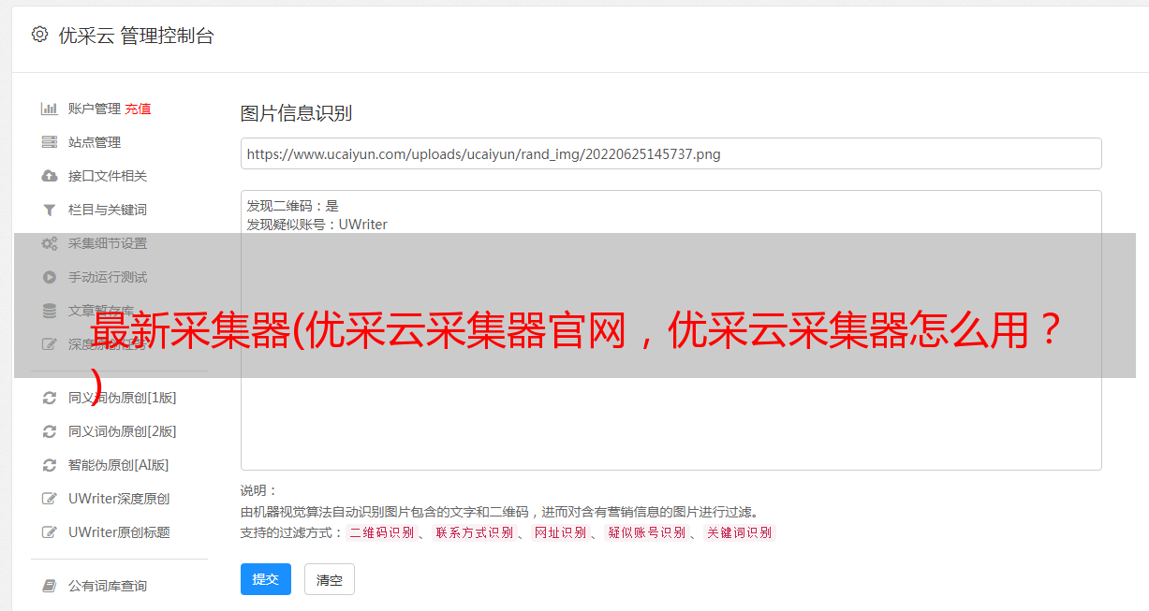This screenshot has width=1149, height=611.
Task: Open UWriter深度原创 edit icon
Action: pos(50,499)
